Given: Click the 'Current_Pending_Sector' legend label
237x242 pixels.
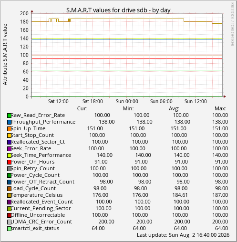Looking at the screenshot, I should [41, 208].
